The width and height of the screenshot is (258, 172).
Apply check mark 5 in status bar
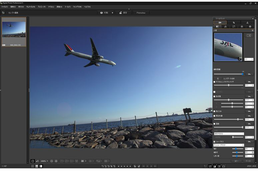tap(114, 166)
